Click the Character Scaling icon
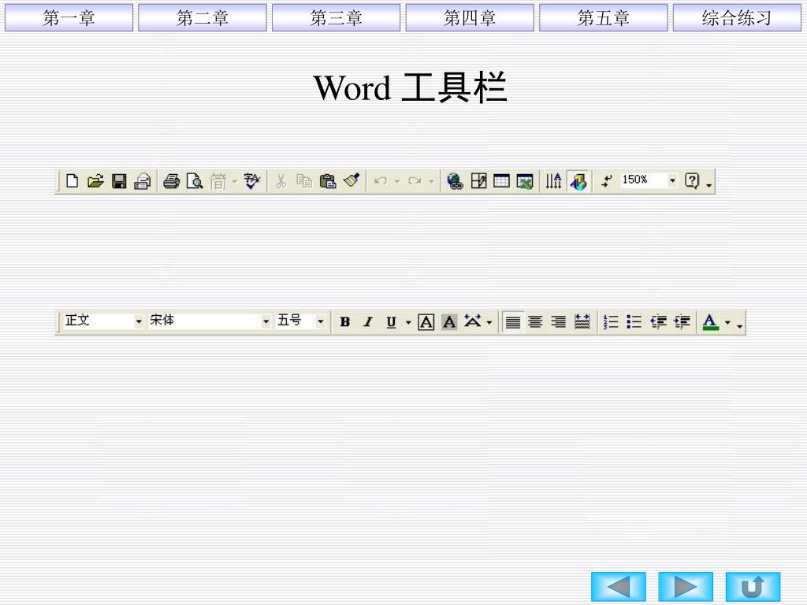The image size is (807, 605). (473, 321)
